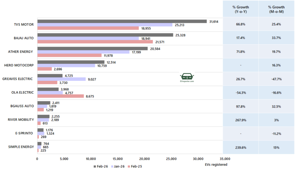Screen dimensions: 295x172
Task: Click the Feb-26 legend color square
Action: click(95, 166)
